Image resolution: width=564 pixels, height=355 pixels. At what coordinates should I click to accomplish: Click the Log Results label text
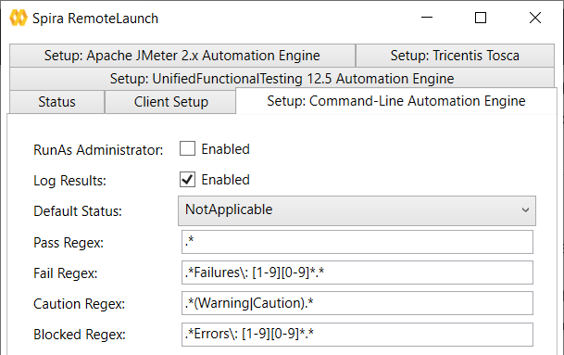click(x=69, y=181)
